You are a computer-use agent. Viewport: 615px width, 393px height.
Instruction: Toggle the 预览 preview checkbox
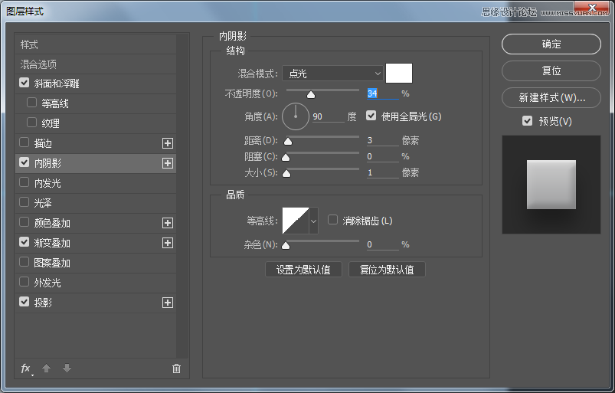point(528,121)
